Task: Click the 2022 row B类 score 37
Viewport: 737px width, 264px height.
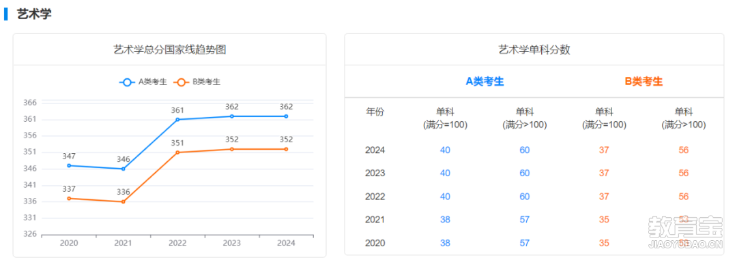Action: tap(604, 197)
